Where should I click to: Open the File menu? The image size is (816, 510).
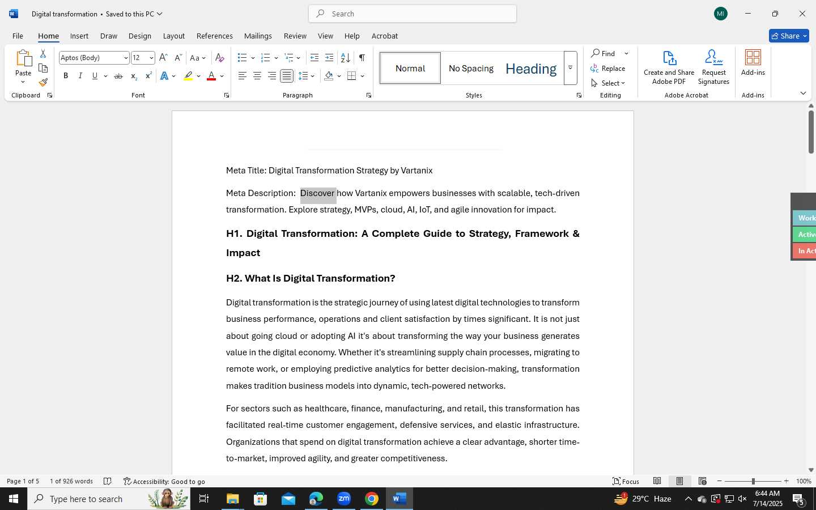(18, 36)
